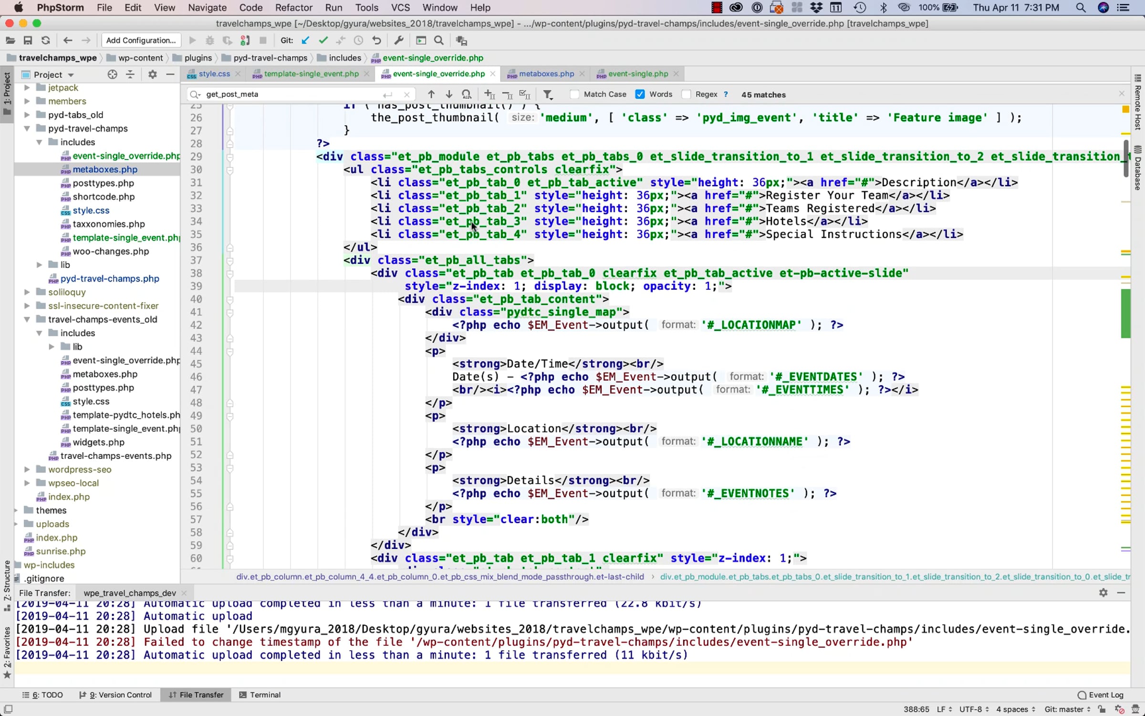Expand the jetpack folder
Screen dimensions: 1145x716
point(27,88)
